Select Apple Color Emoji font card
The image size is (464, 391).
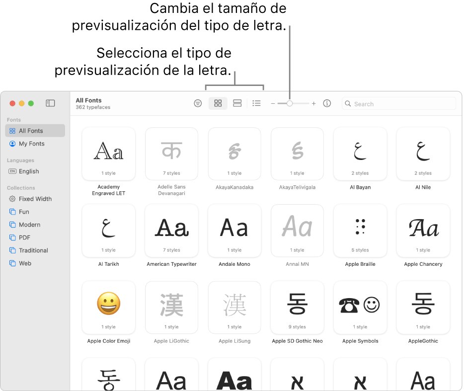point(109,308)
